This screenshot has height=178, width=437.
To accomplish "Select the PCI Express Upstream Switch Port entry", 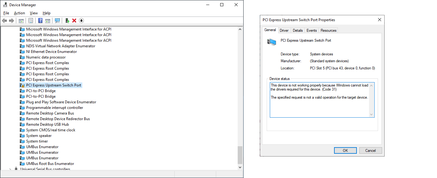I will pos(54,85).
